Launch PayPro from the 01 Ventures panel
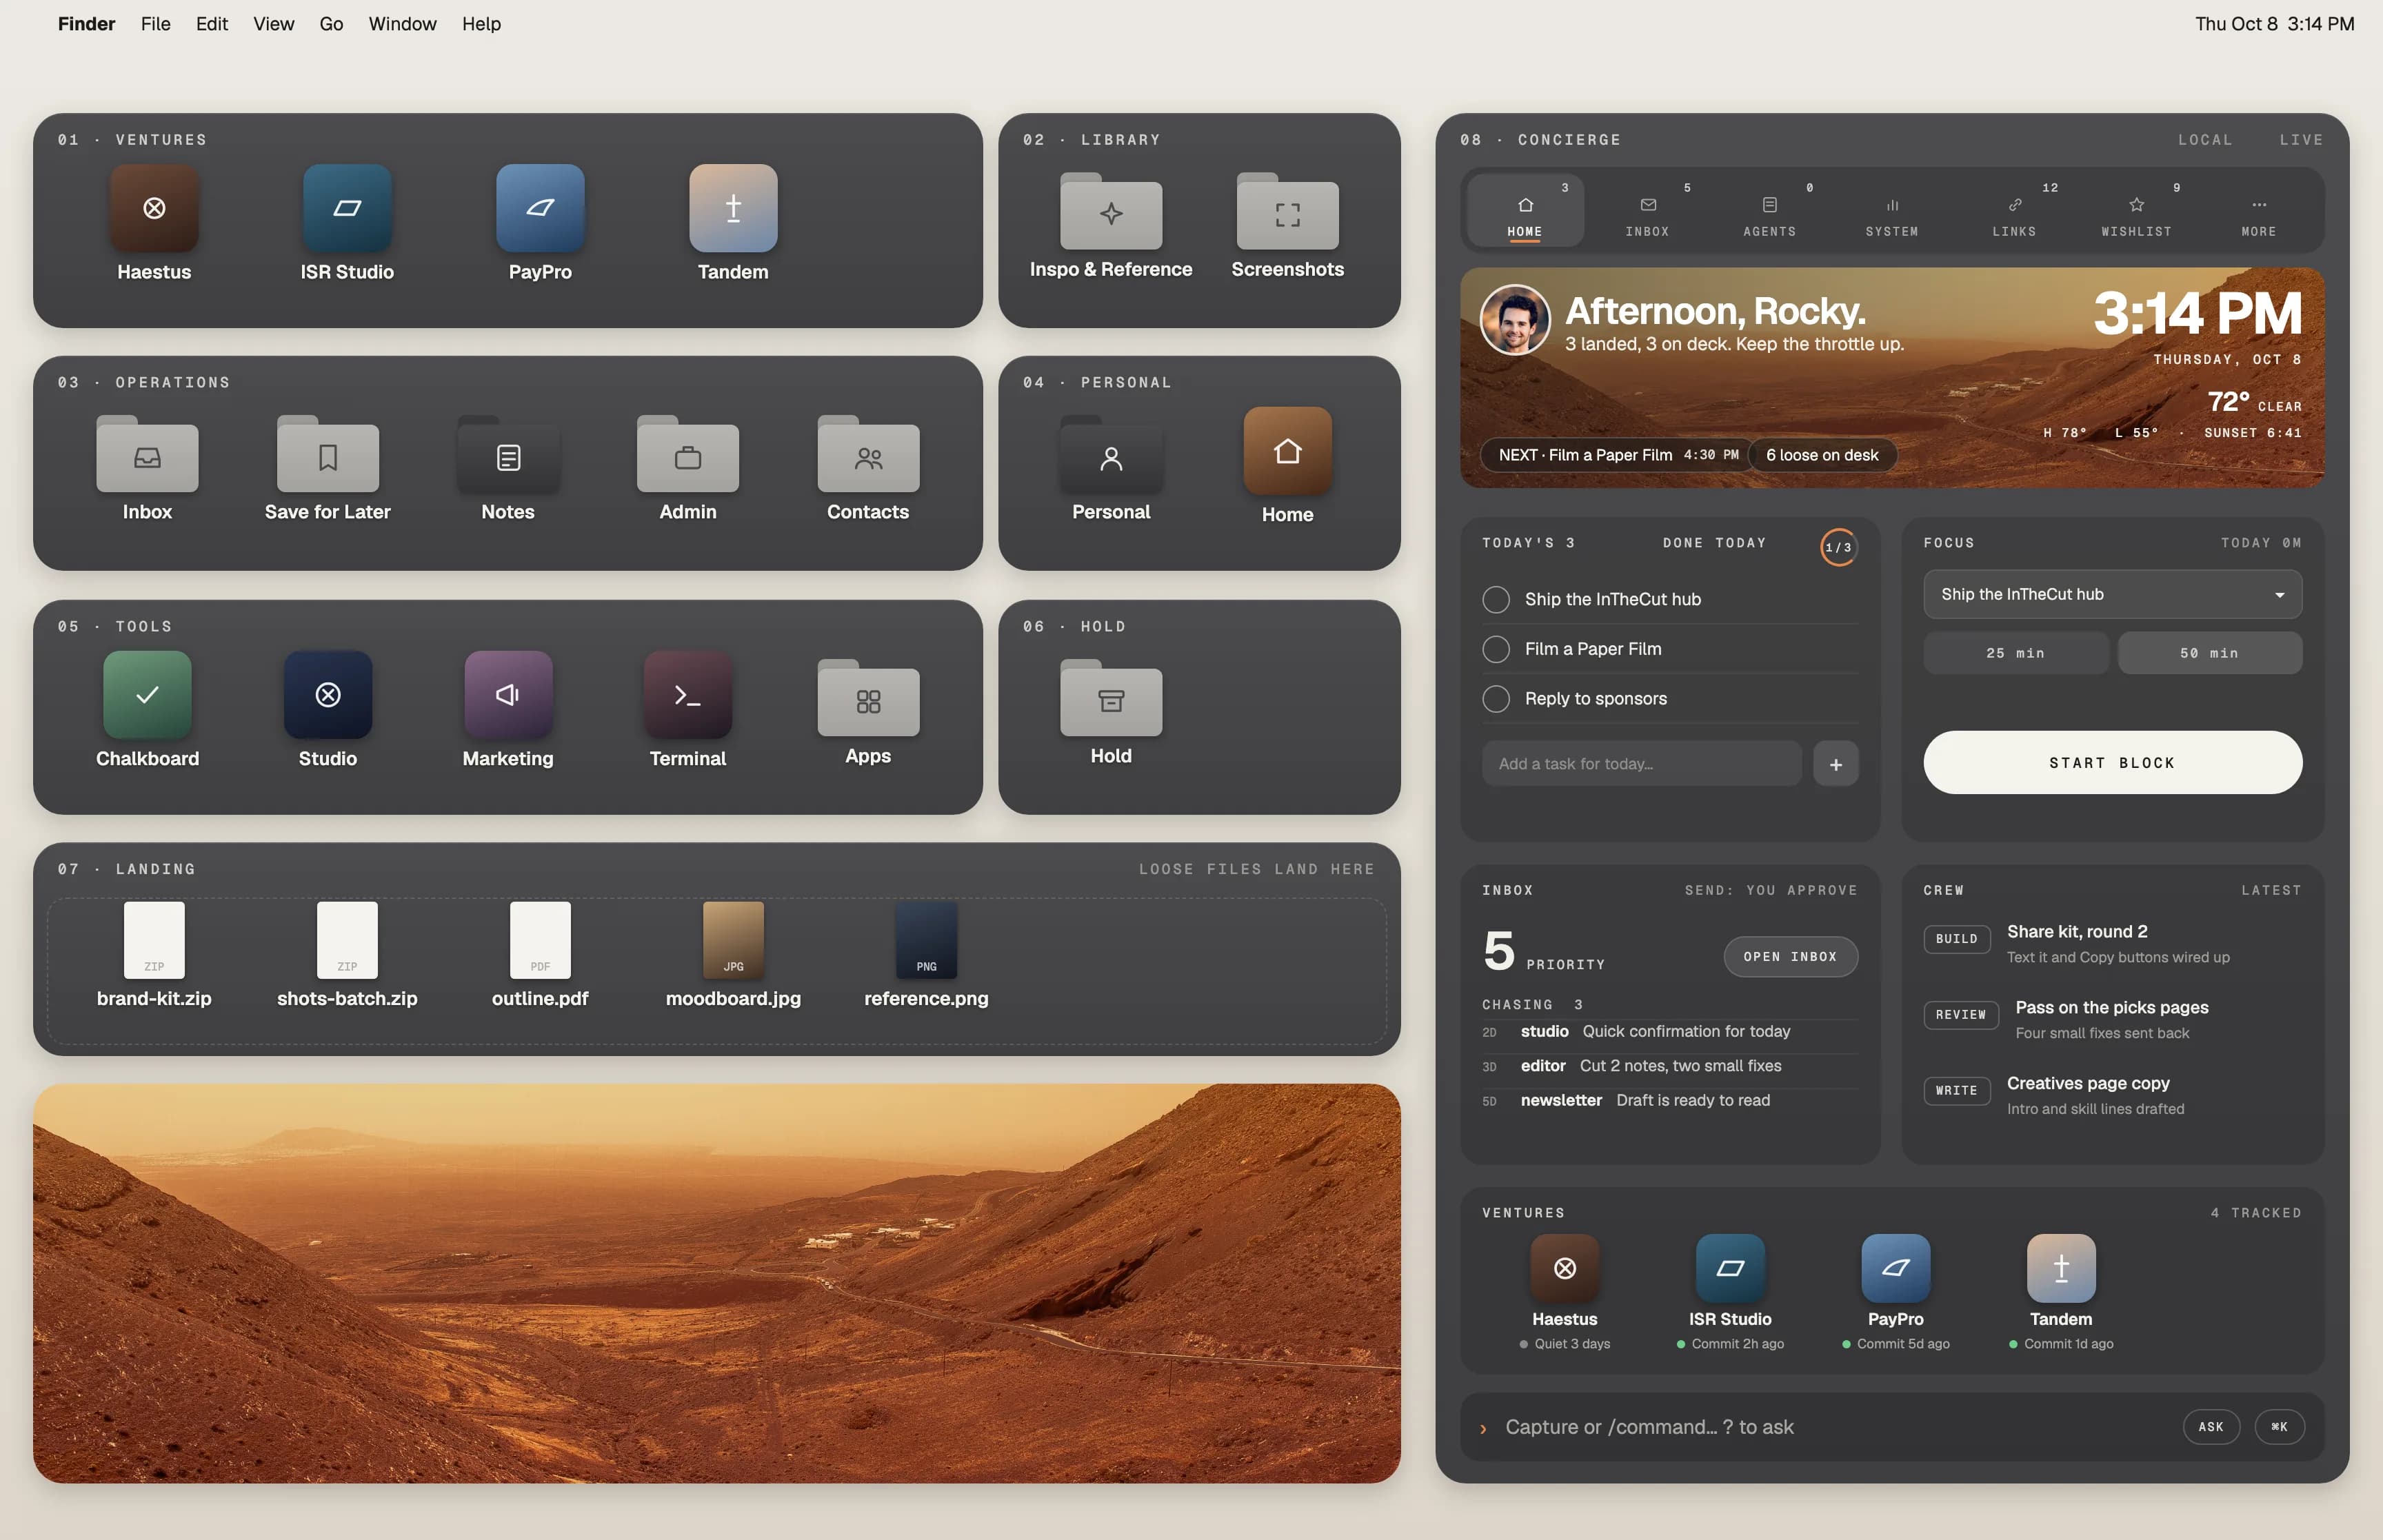Screen dimensions: 2383x1540 point(540,208)
